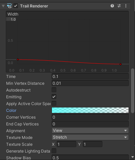This screenshot has height=160, width=135.
Task: Click the Autodestruct label
Action: click(x=18, y=90)
